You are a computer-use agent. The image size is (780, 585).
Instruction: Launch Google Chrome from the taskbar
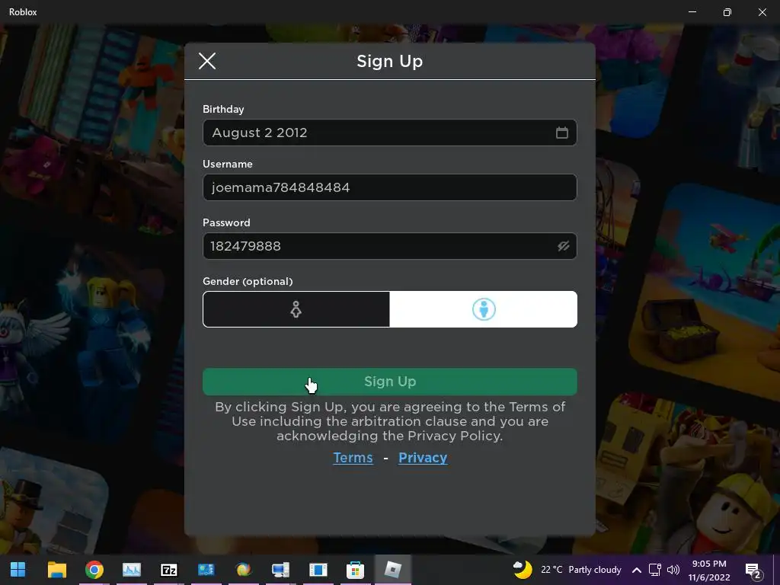94,570
